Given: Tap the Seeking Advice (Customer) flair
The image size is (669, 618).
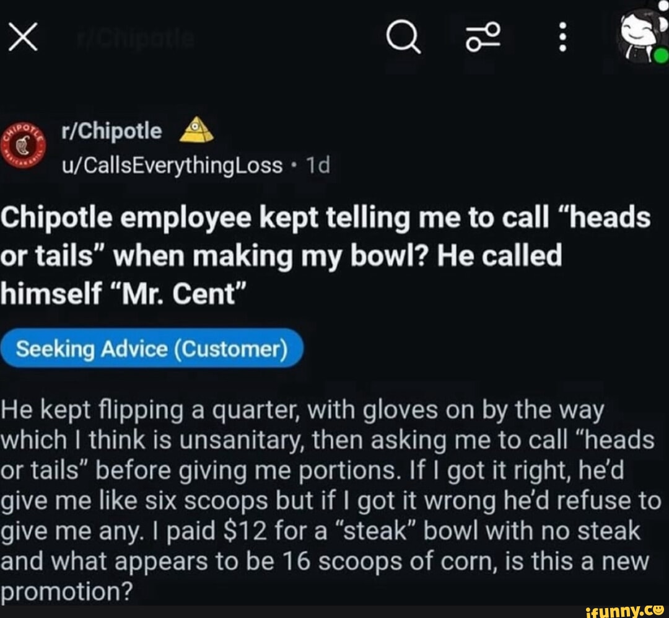Looking at the screenshot, I should 151,348.
